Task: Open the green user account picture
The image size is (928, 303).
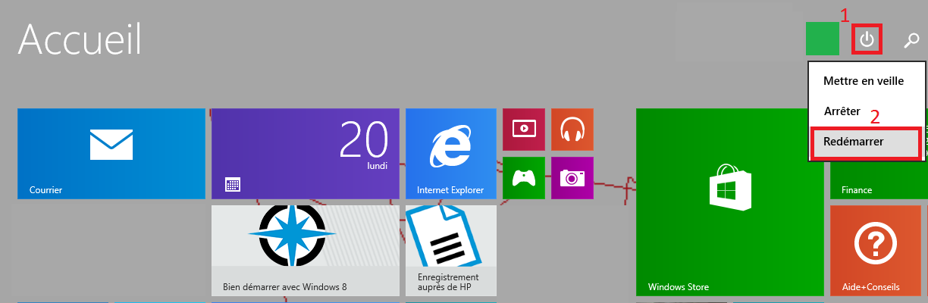Action: (823, 39)
